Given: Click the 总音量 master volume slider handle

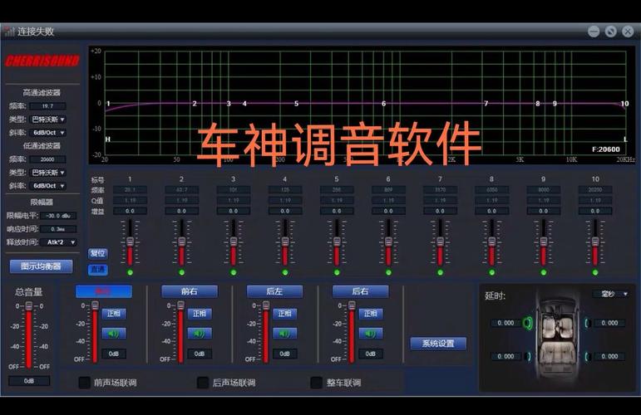Looking at the screenshot, I should [x=28, y=305].
